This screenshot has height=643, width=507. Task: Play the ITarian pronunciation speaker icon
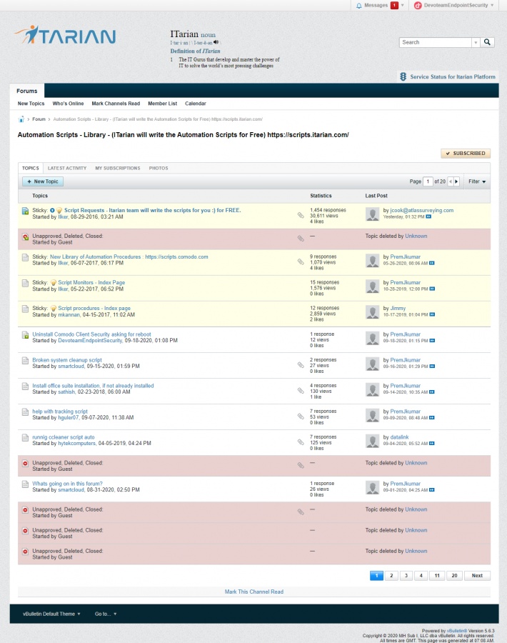tap(216, 42)
